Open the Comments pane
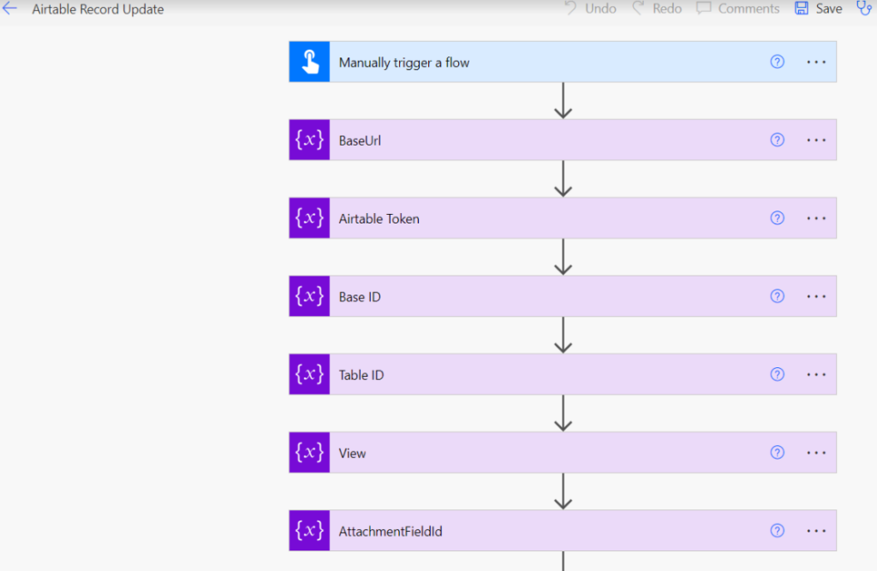 737,9
